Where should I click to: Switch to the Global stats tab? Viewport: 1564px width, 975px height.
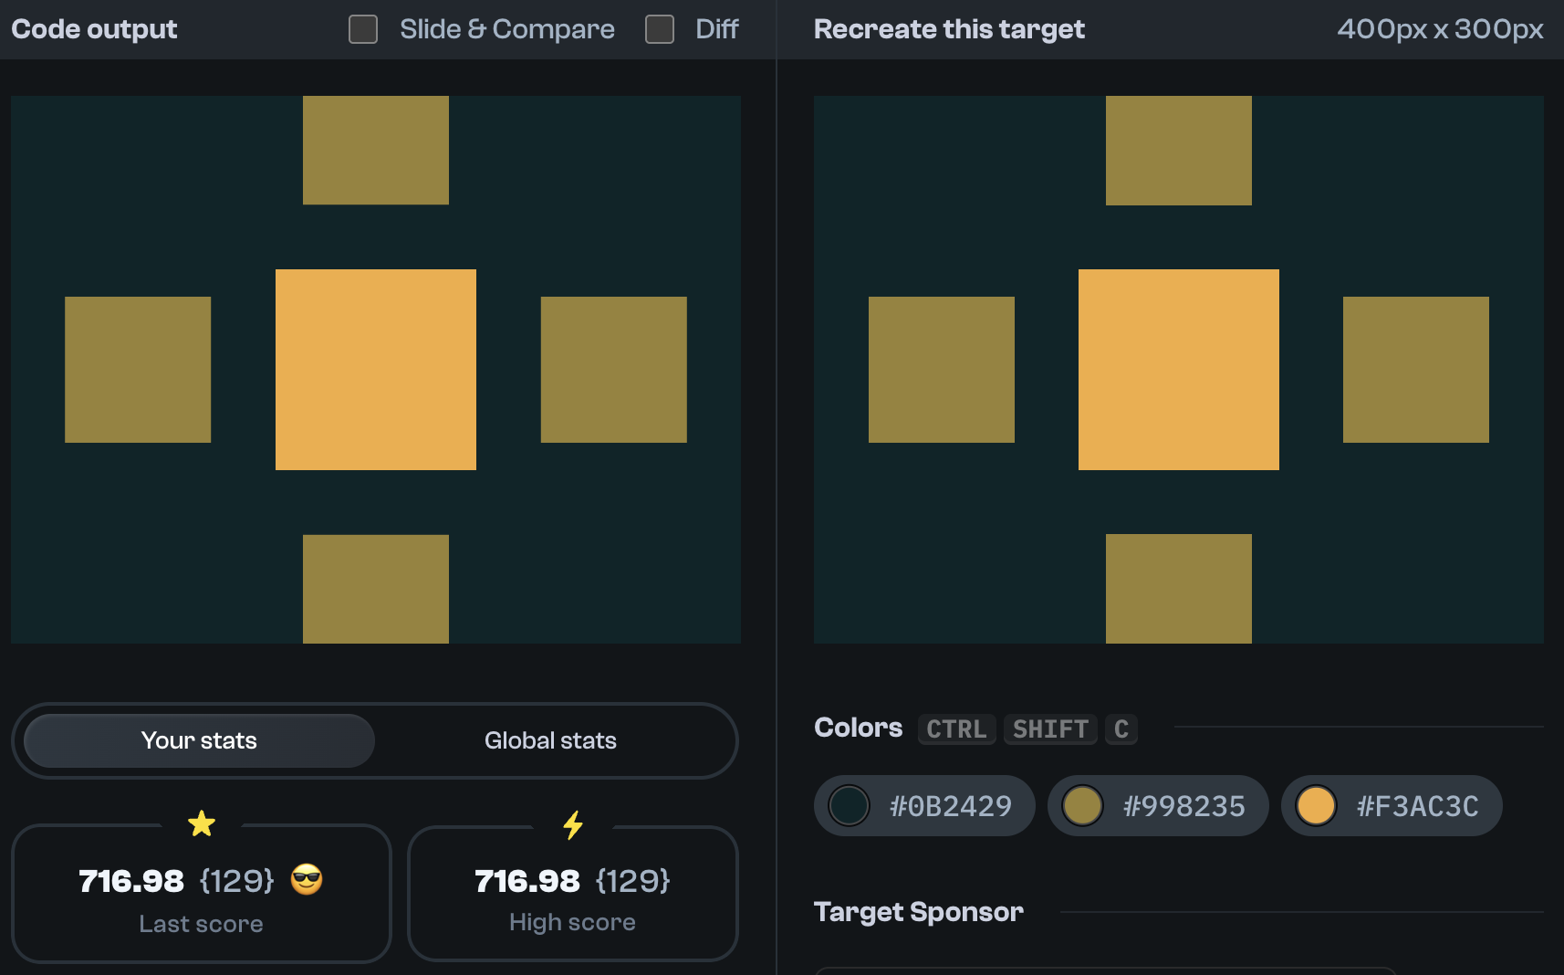[550, 740]
